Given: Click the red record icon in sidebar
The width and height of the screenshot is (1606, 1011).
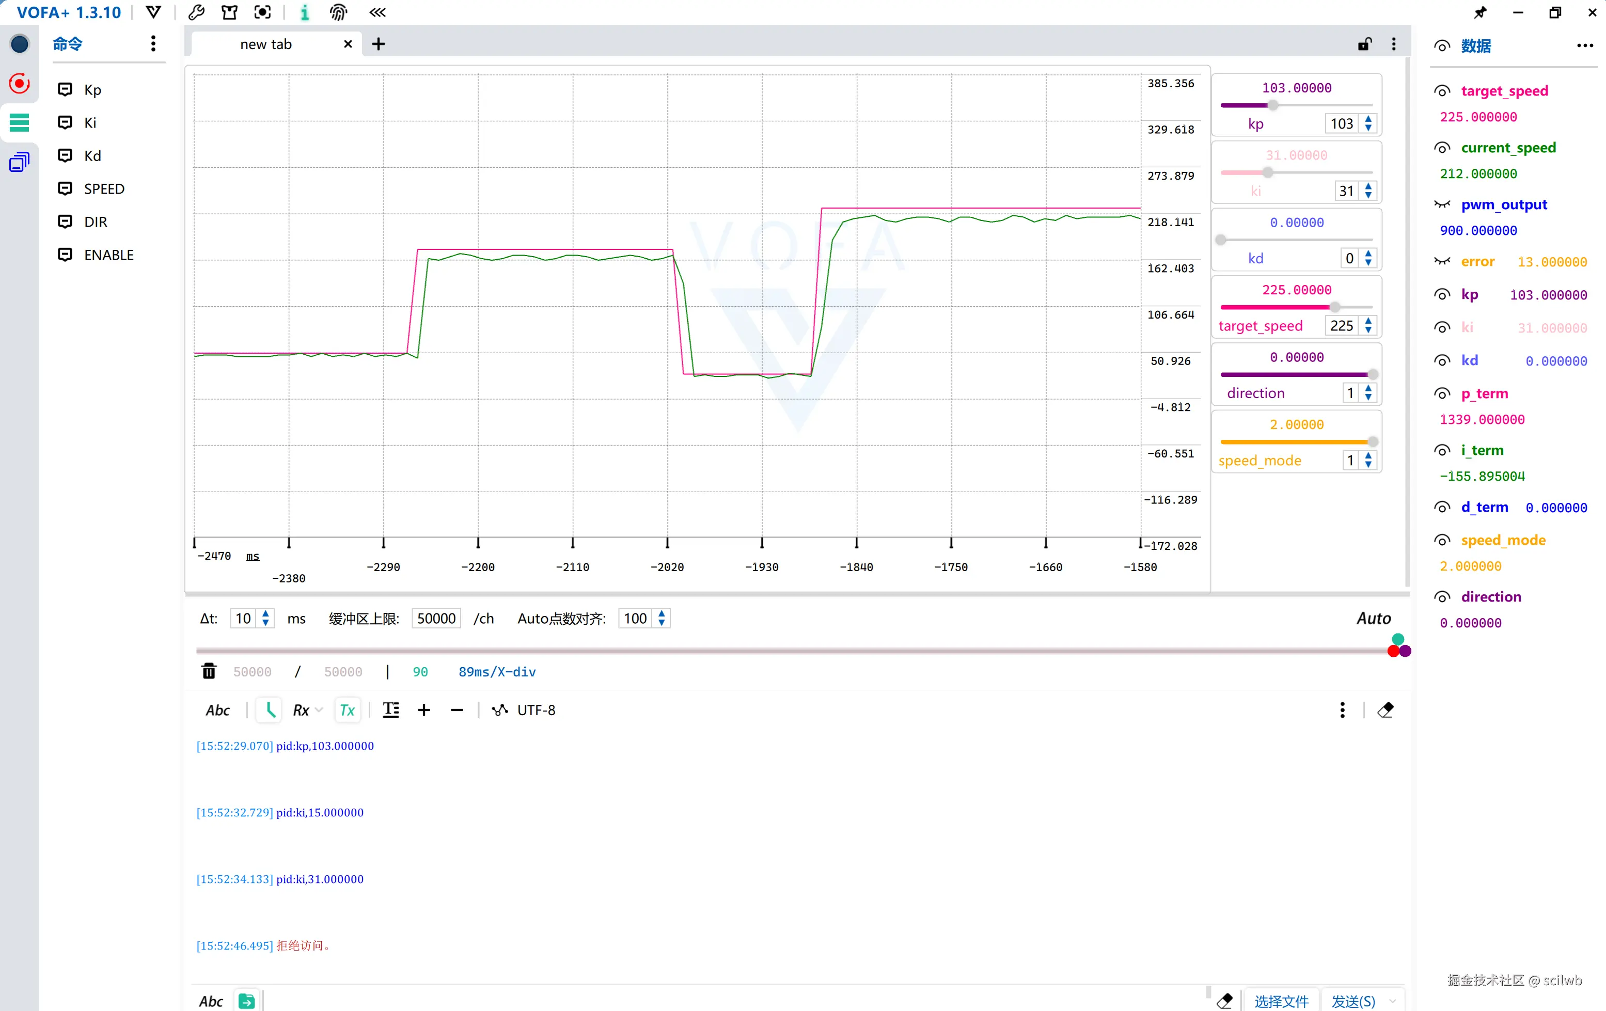Looking at the screenshot, I should pos(19,83).
